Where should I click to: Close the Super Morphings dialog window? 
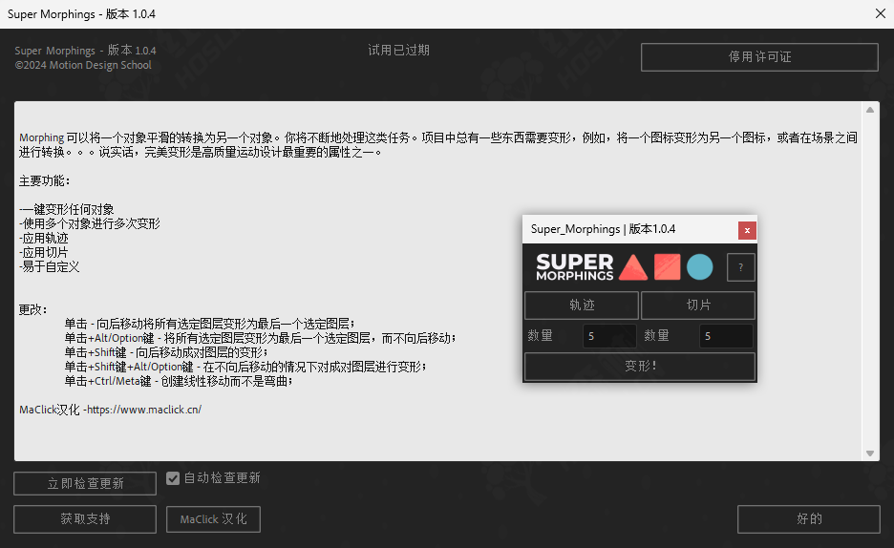point(881,13)
